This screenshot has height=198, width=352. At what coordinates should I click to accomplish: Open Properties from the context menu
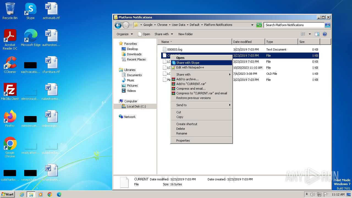click(x=201, y=141)
